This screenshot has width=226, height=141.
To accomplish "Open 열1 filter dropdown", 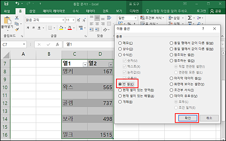I will coord(85,65).
